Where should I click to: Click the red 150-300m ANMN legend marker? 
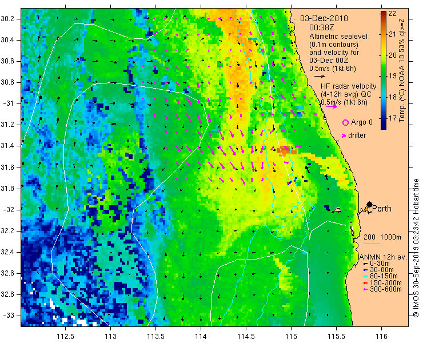365,283
